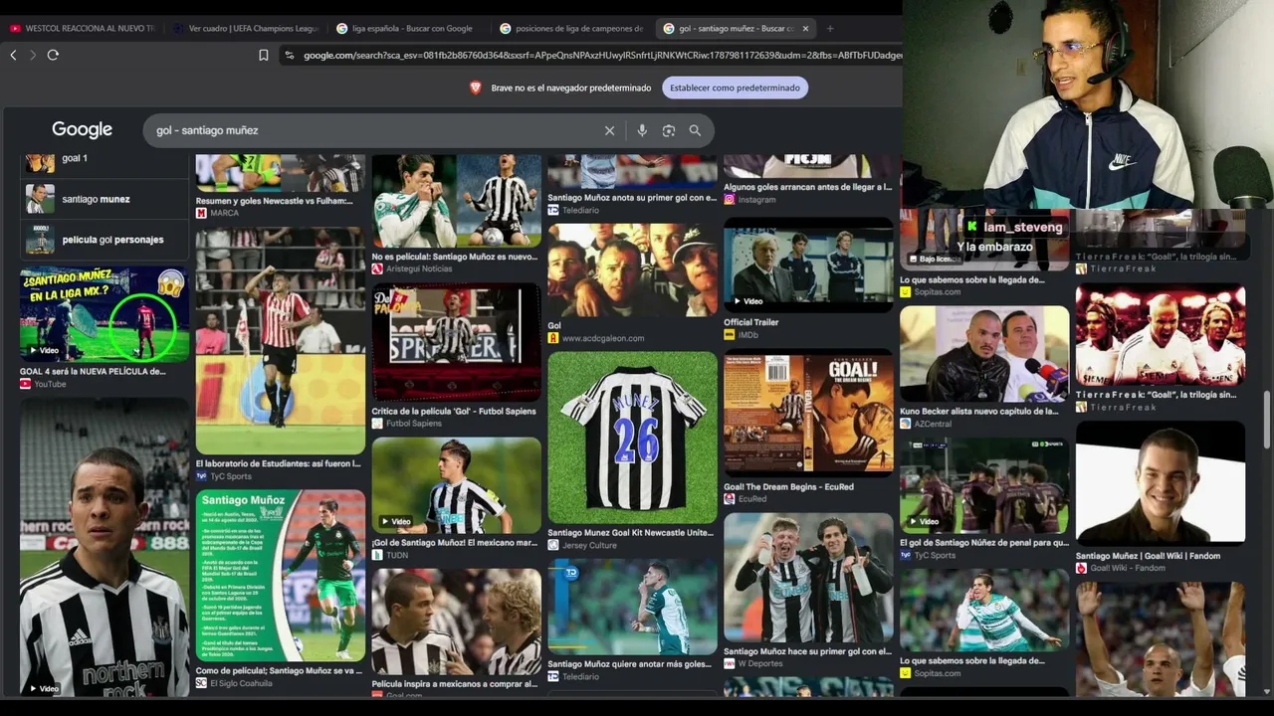
Task: Click the 'www.acdcgaleon.com' source text
Action: [603, 338]
